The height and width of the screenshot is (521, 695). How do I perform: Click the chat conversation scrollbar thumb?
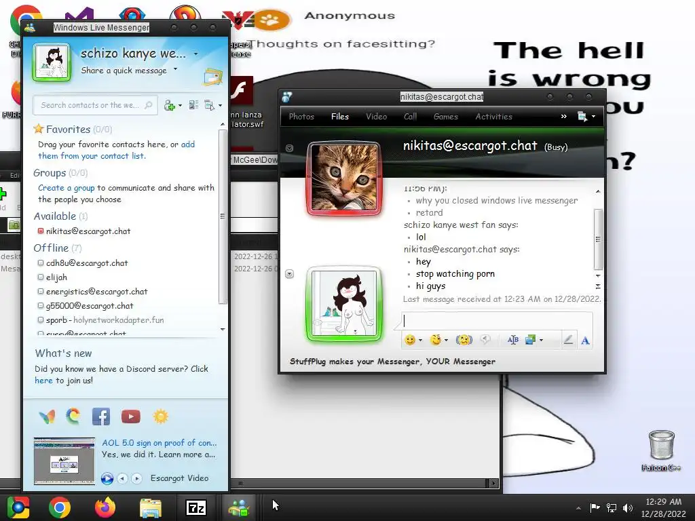(598, 239)
